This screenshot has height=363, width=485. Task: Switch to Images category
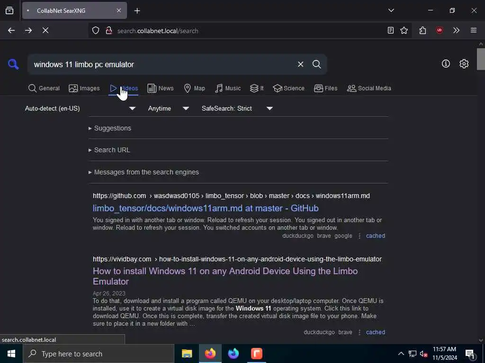[84, 88]
